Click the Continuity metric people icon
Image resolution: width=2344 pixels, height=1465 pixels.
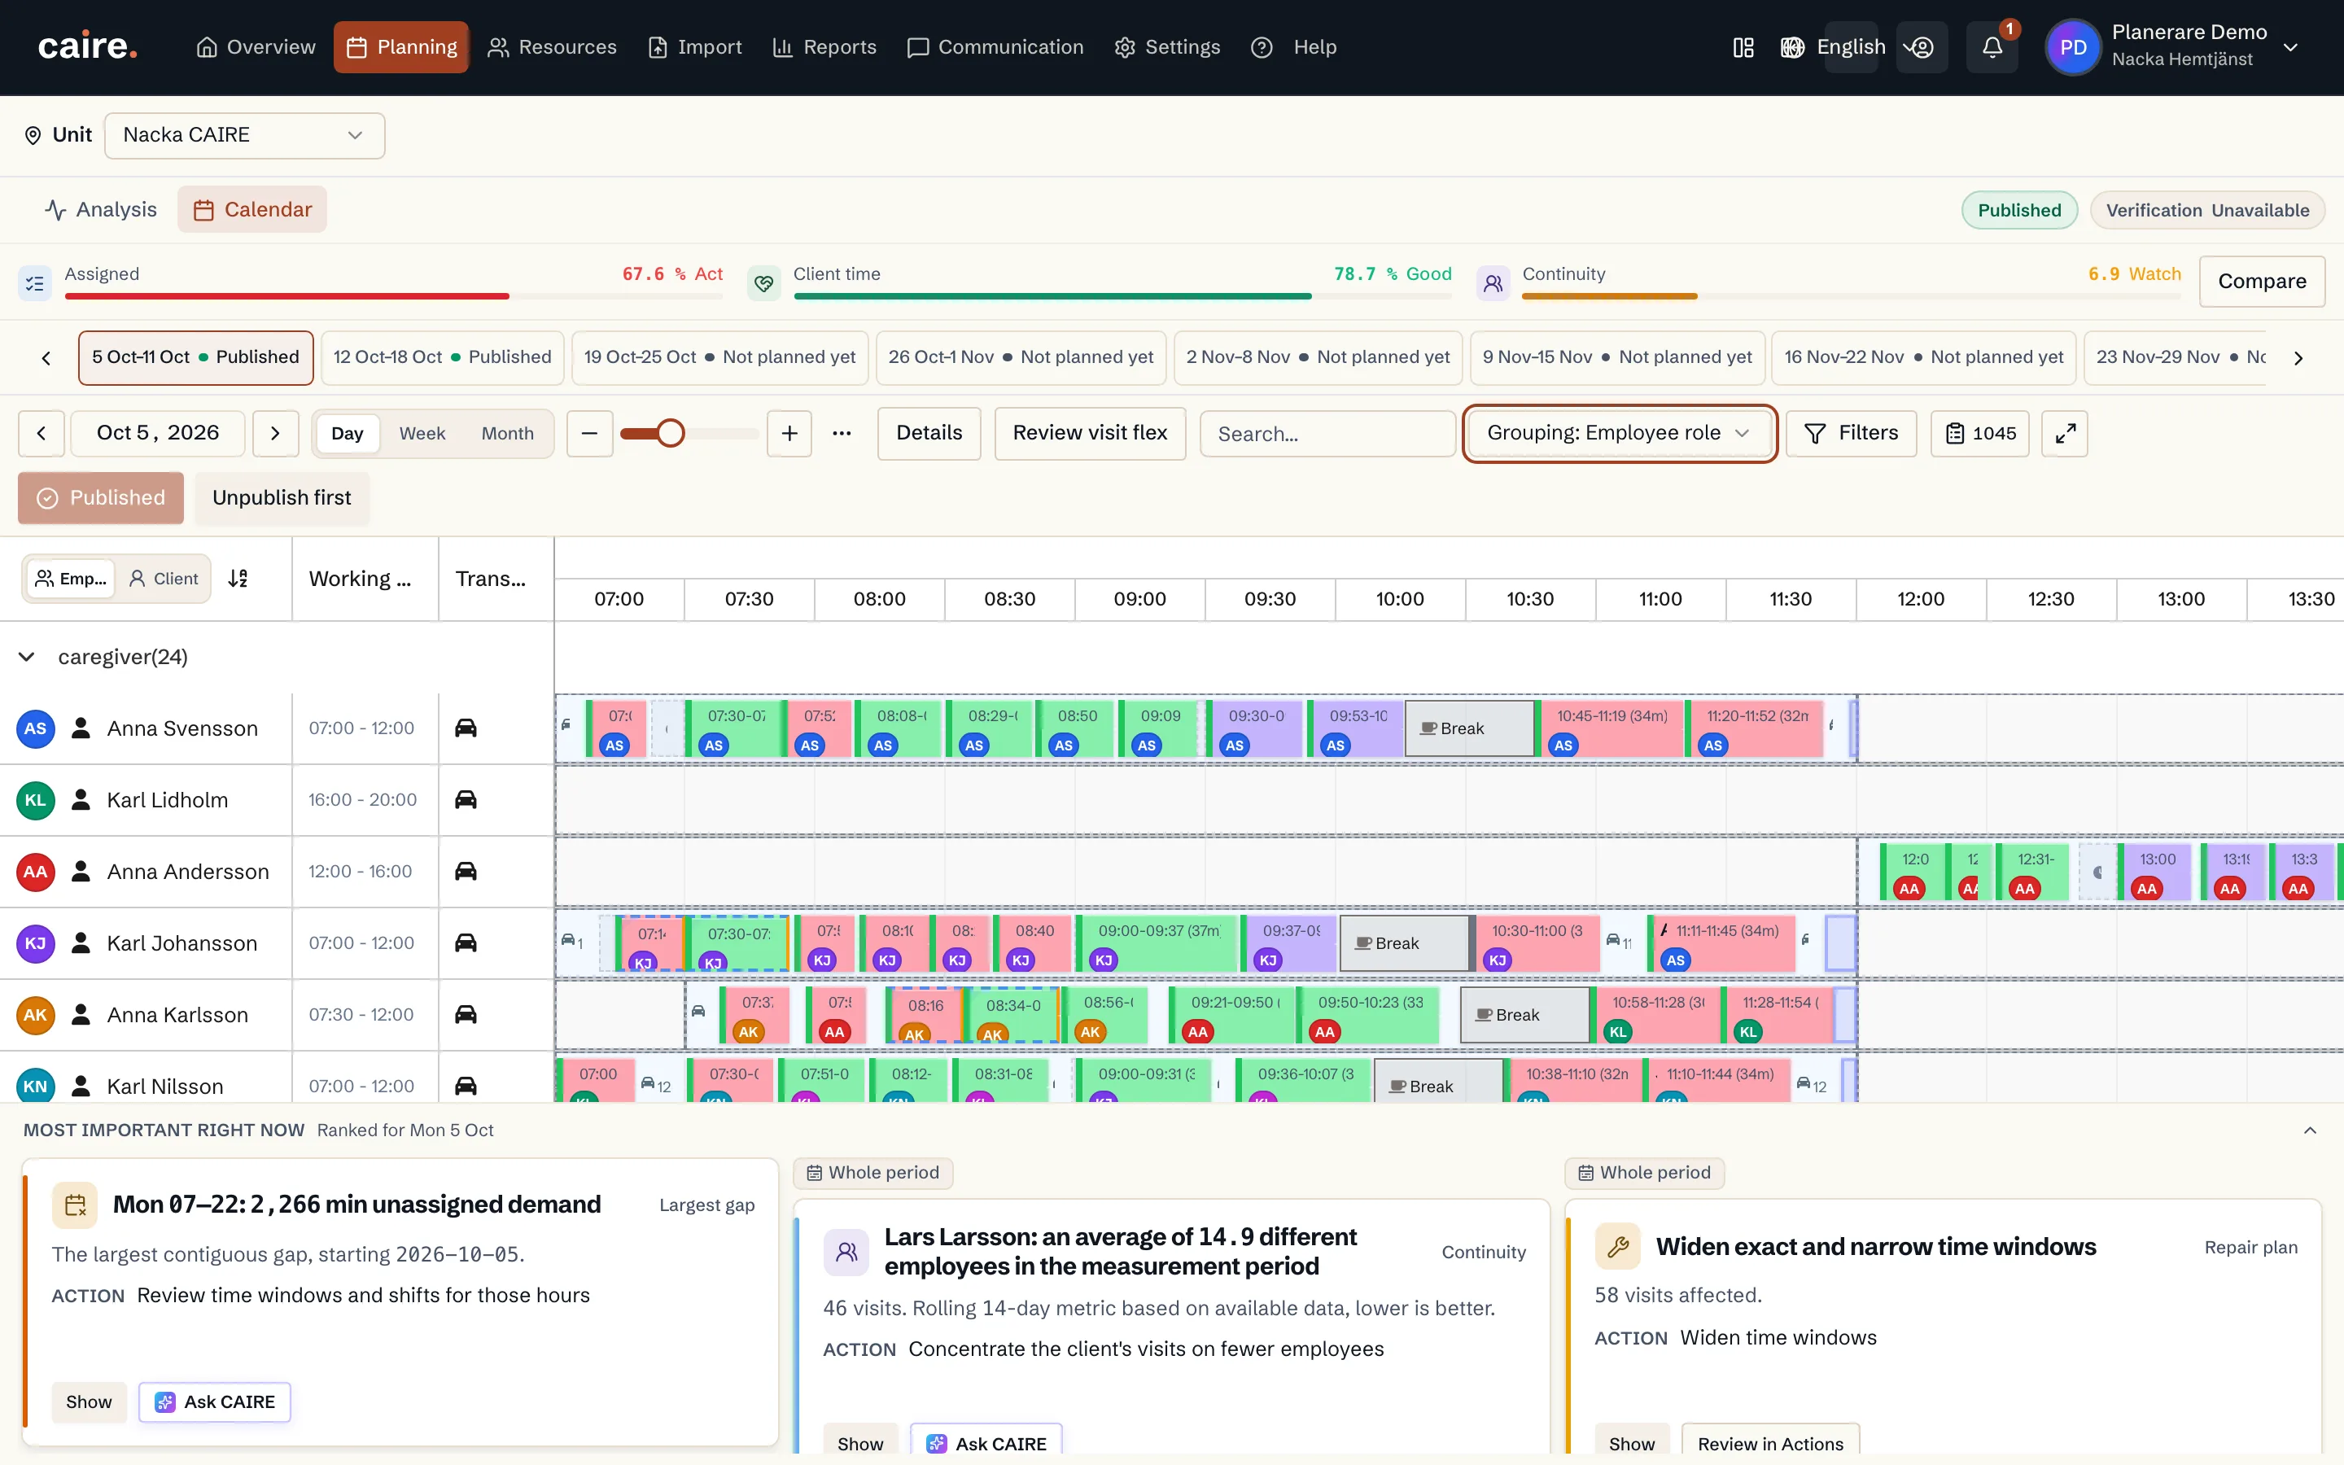coord(1493,283)
